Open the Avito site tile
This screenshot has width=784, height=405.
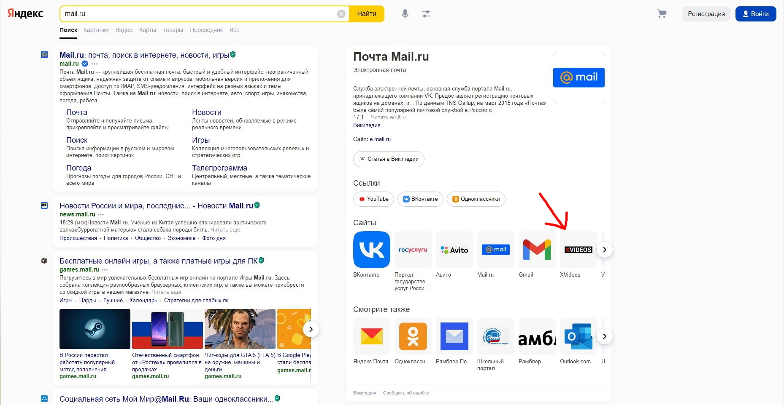coord(454,250)
